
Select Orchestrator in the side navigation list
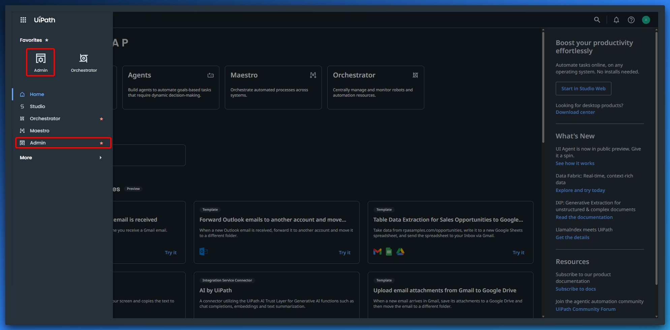pyautogui.click(x=62, y=119)
